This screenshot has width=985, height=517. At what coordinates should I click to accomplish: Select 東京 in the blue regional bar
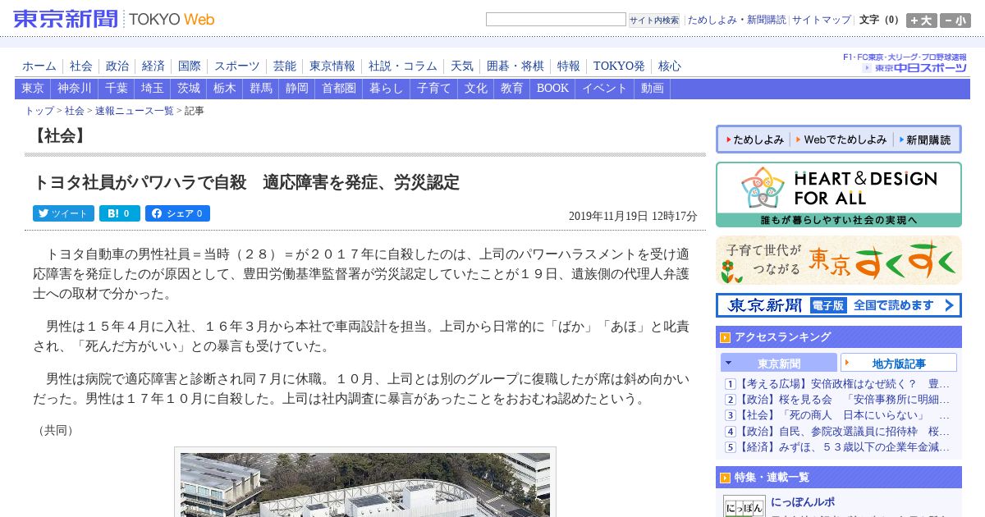[33, 89]
